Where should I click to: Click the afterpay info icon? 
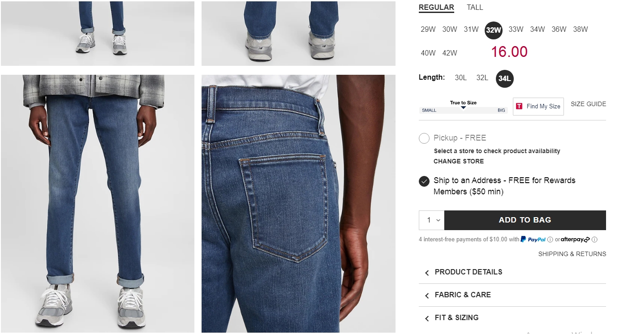click(x=595, y=240)
